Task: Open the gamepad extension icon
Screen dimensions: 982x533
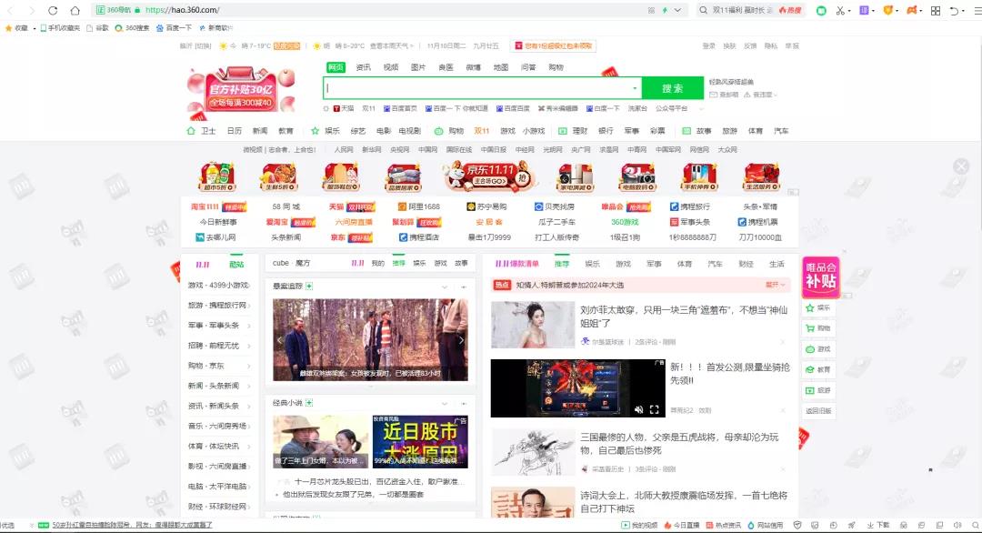Action: 912,11
